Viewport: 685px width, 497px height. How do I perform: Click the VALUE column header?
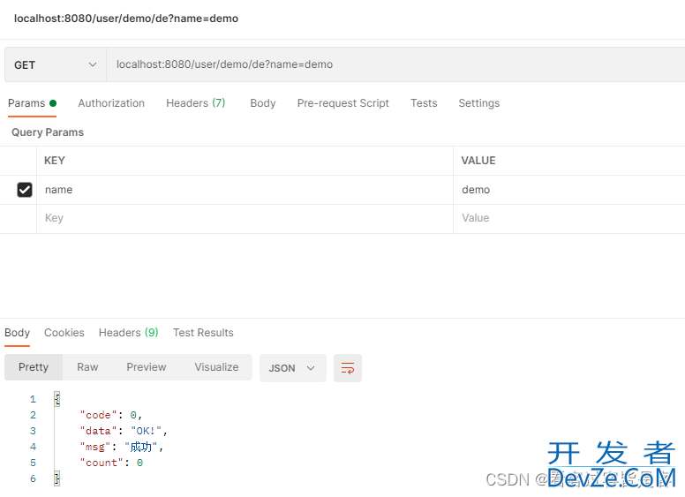pos(478,161)
